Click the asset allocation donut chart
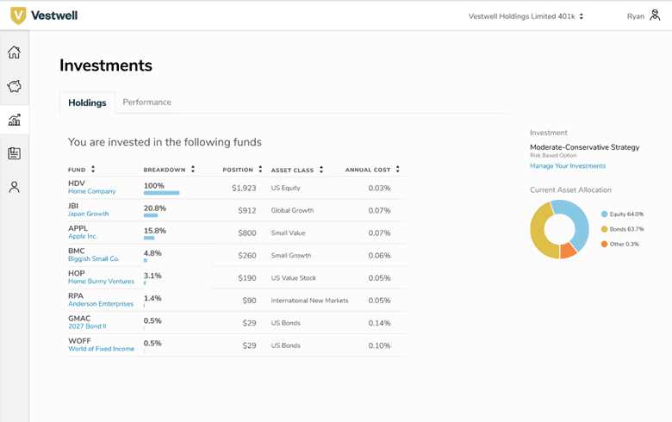 coord(559,230)
